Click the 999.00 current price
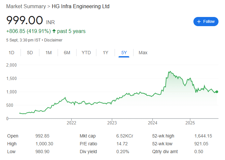This screenshot has width=225, height=160. tap(24, 20)
